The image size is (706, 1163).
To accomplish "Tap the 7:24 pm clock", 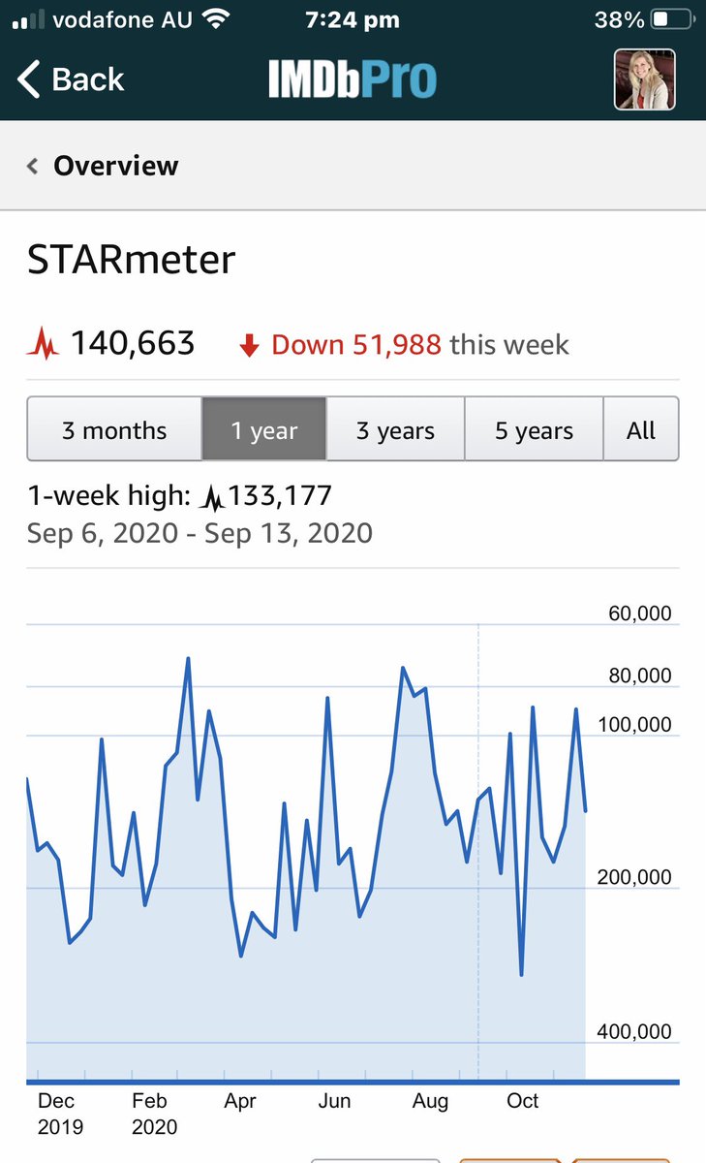I will pyautogui.click(x=352, y=20).
